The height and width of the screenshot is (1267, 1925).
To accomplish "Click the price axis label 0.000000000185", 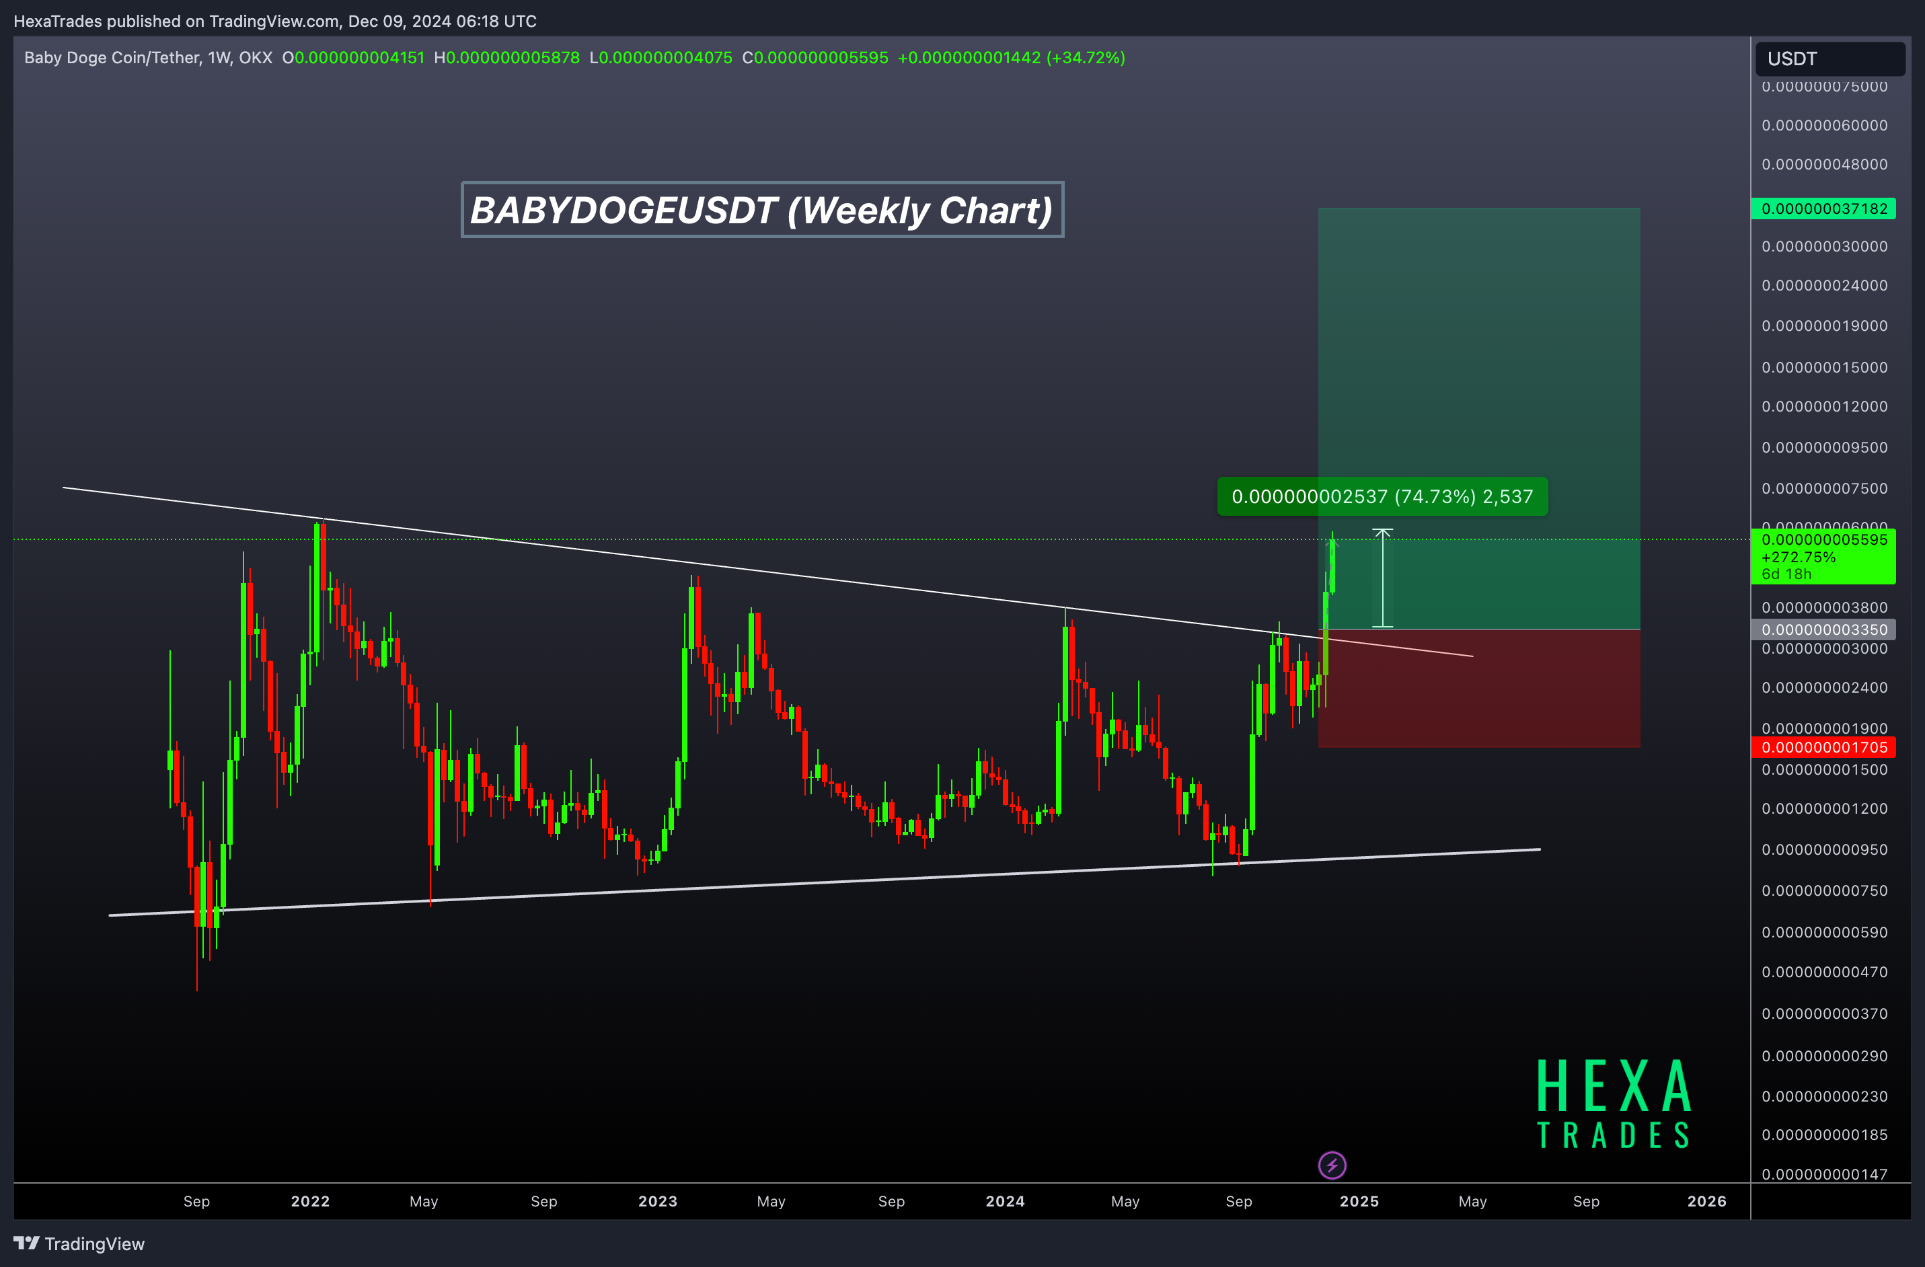I will point(1825,1135).
